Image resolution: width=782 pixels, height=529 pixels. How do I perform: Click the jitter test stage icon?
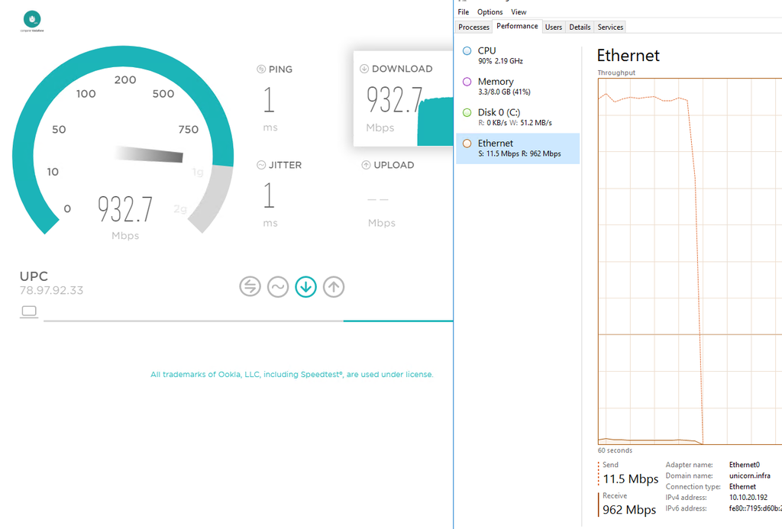[277, 286]
